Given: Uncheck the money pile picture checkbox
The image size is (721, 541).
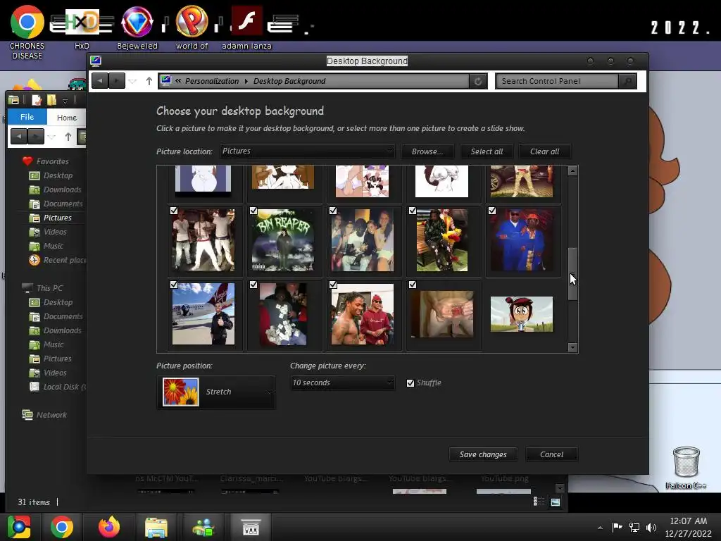Looking at the screenshot, I should pos(253,285).
